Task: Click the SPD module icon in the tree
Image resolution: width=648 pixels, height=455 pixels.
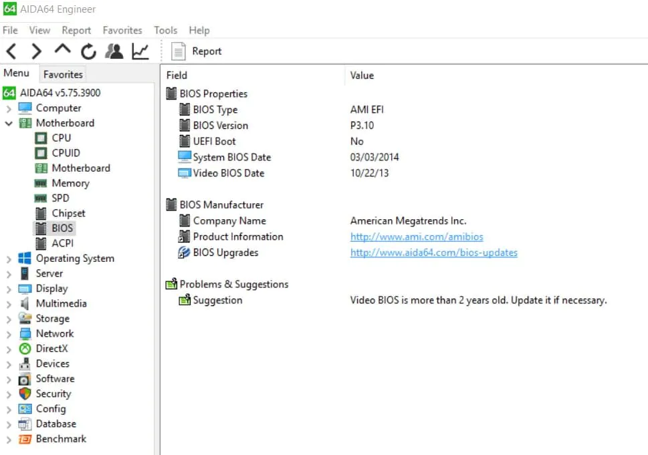Action: pos(41,198)
